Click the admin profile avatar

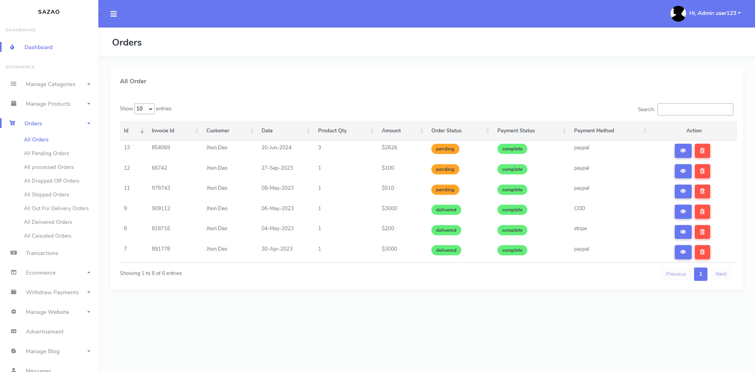(678, 13)
